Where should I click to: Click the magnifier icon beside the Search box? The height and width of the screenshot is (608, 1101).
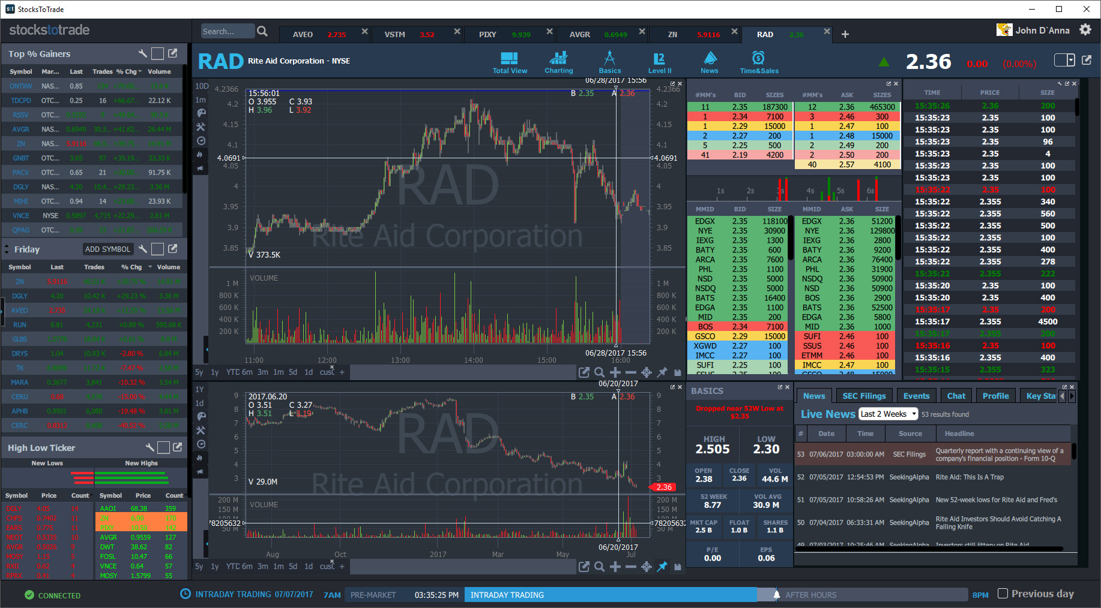(262, 31)
